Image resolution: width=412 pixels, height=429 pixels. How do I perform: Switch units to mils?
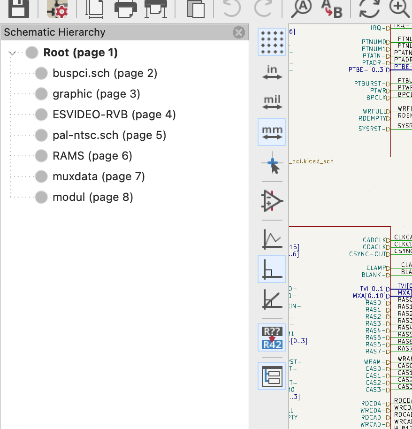(x=272, y=102)
